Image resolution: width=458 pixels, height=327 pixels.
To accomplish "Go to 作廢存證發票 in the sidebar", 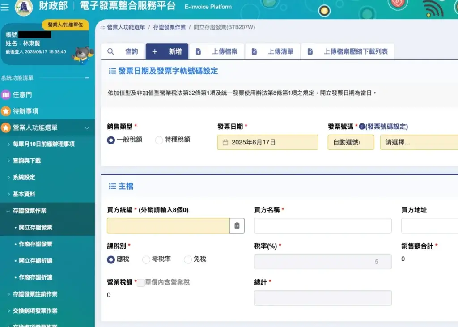I will point(36,244).
